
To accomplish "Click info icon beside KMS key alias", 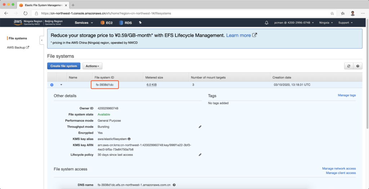I will click(129, 139).
